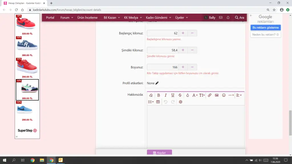Image resolution: width=292 pixels, height=164 pixels.
Task: Click the editor settings gear icon
Action: pyautogui.click(x=181, y=102)
